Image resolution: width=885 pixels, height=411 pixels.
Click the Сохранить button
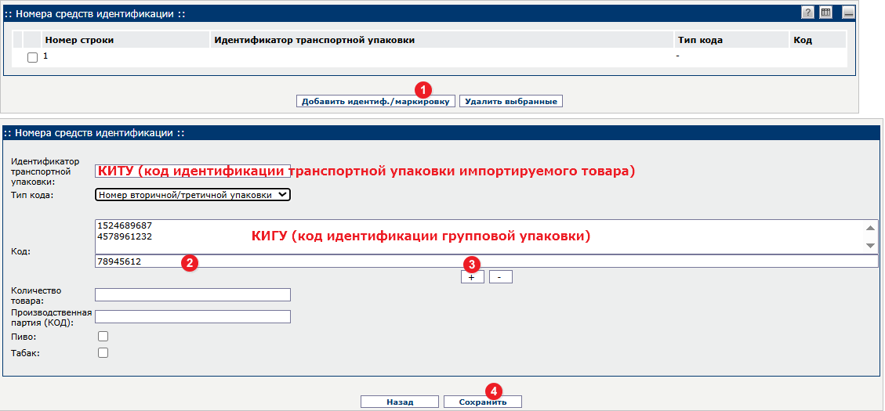[x=482, y=402]
